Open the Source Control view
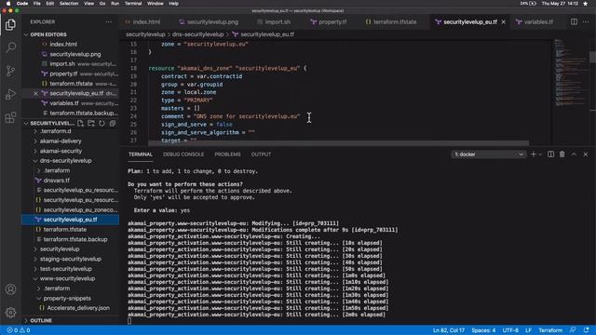Screen dimensions: 596x335 click(x=10, y=71)
